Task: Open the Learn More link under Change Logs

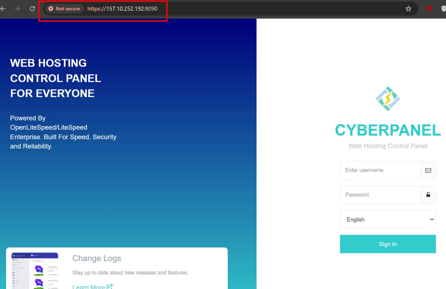Action: click(89, 286)
